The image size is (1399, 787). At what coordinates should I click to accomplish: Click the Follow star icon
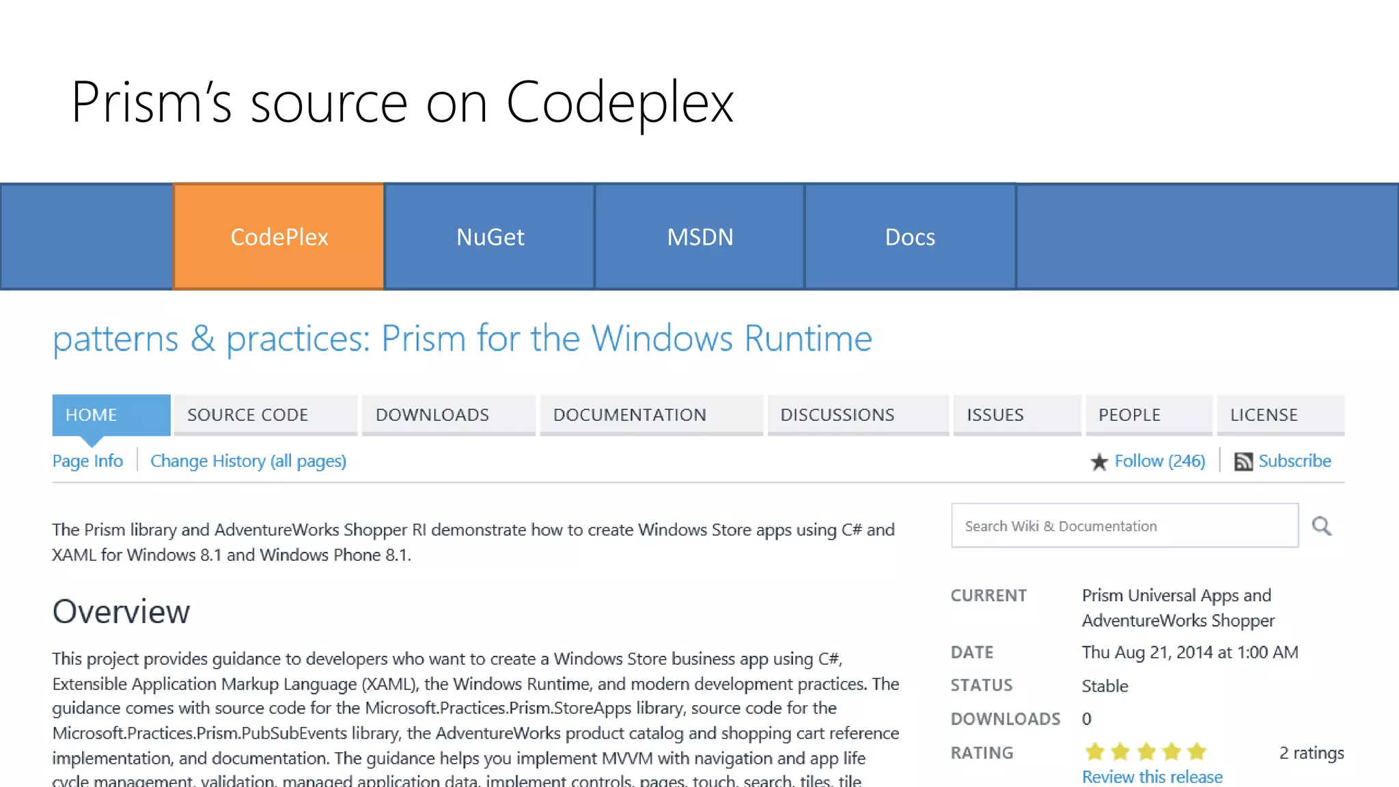[x=1099, y=462]
